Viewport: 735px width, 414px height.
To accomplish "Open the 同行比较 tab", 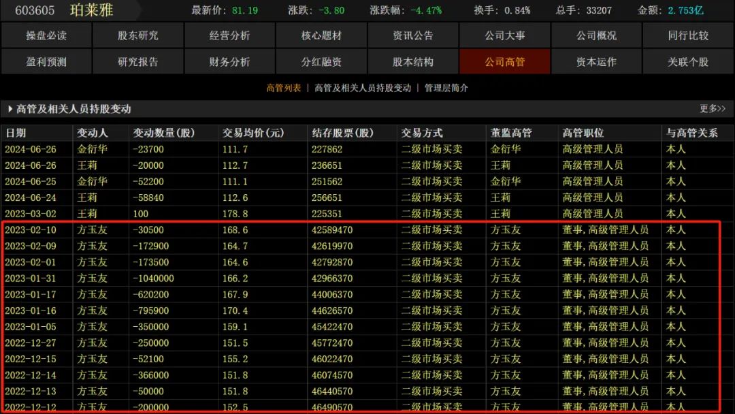I will pos(688,35).
